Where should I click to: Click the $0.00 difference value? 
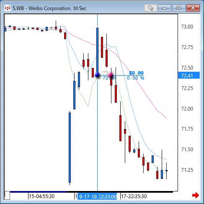pos(136,73)
